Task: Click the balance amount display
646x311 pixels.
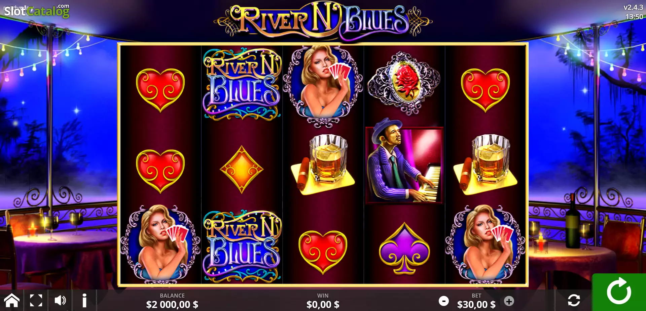Action: pyautogui.click(x=172, y=305)
